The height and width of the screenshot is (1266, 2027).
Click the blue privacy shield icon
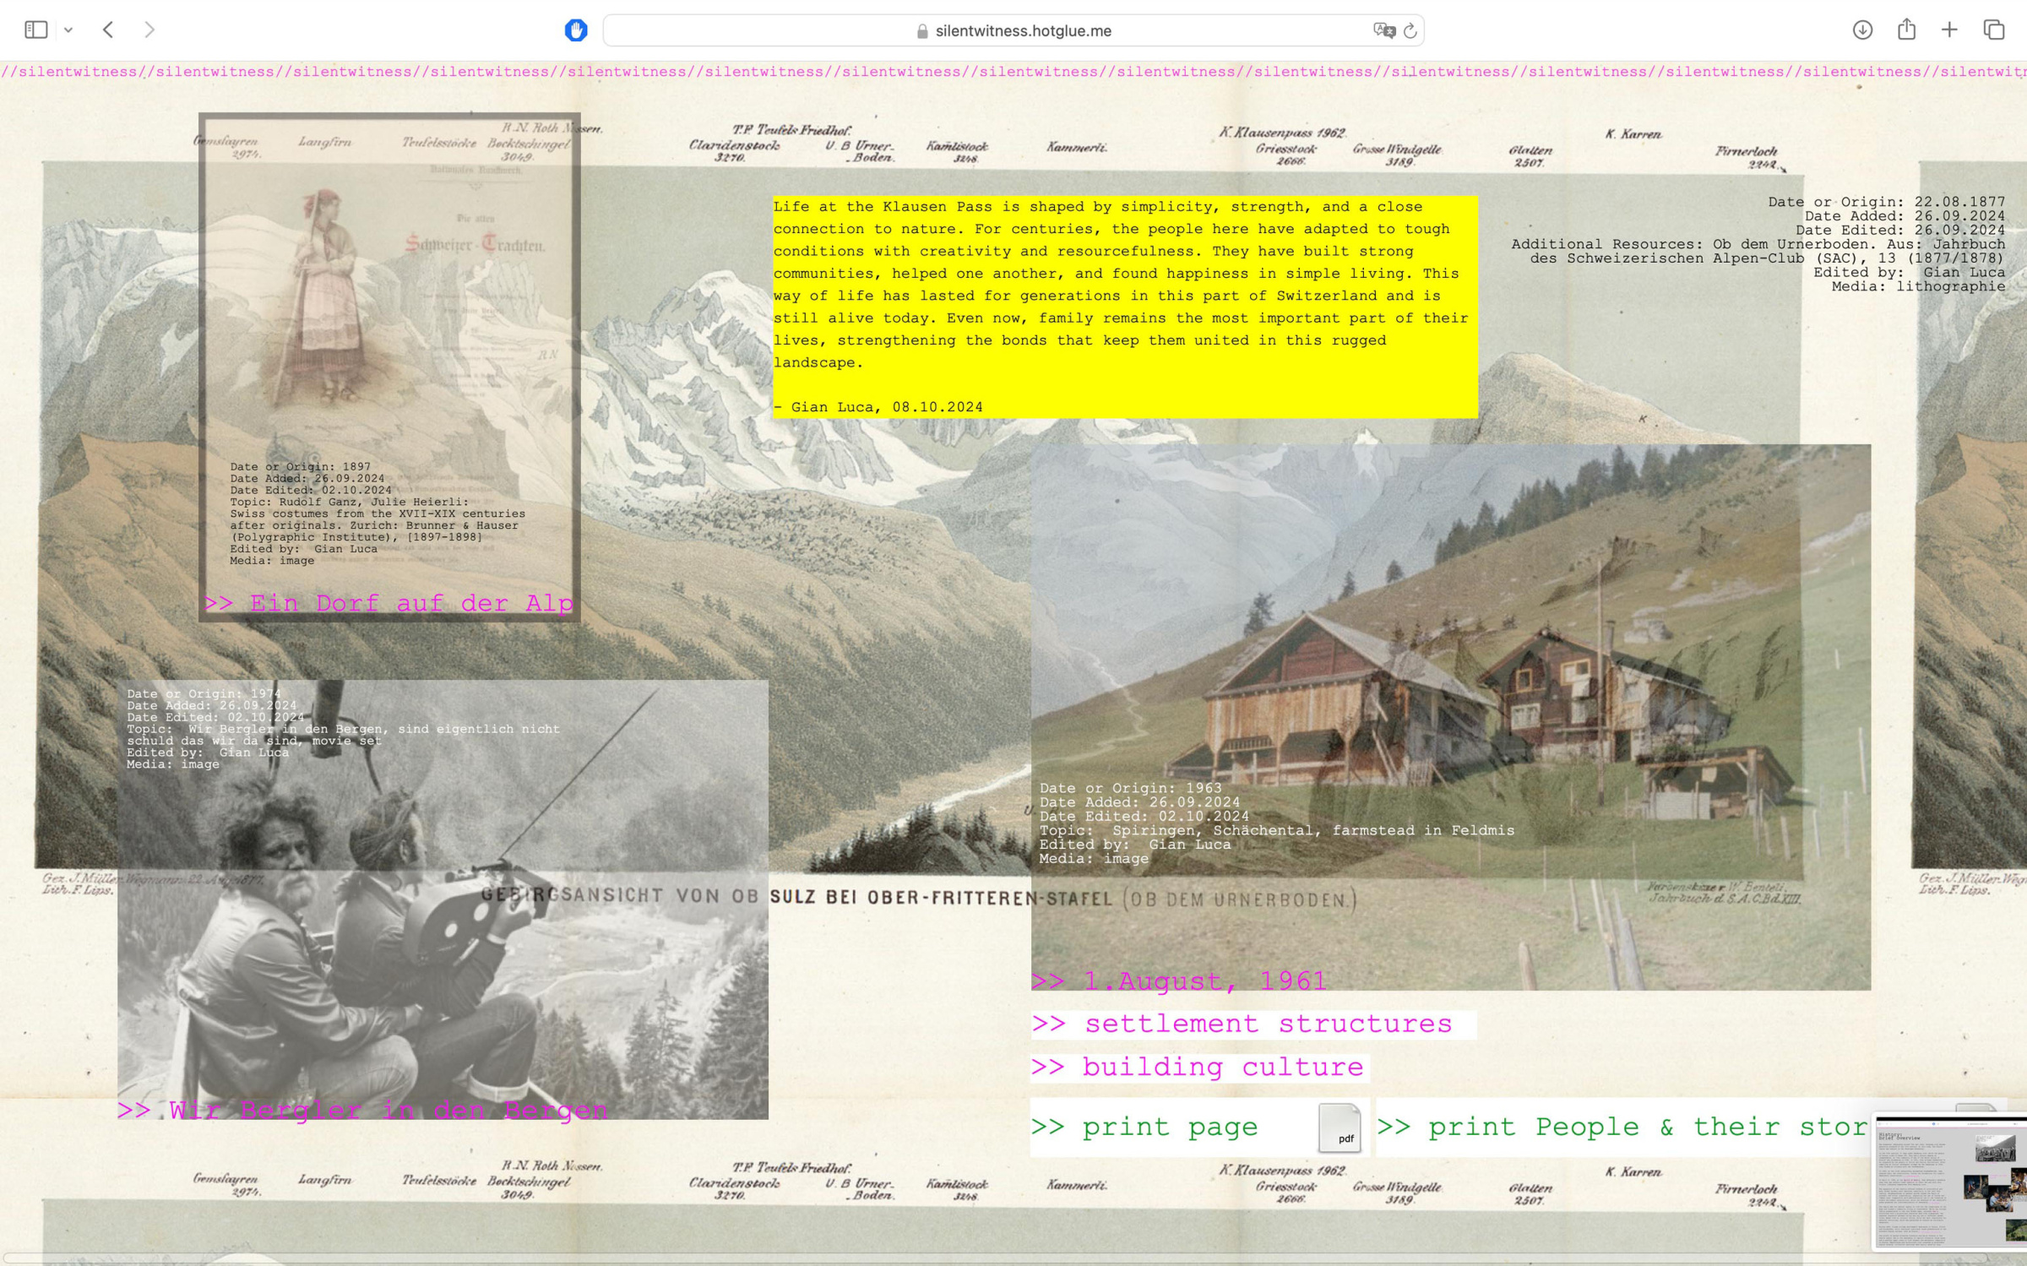[x=576, y=30]
